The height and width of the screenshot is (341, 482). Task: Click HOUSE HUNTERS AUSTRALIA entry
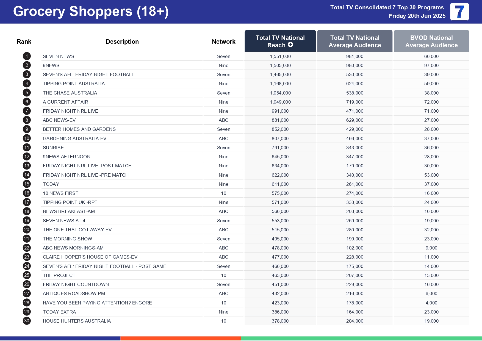click(x=77, y=321)
